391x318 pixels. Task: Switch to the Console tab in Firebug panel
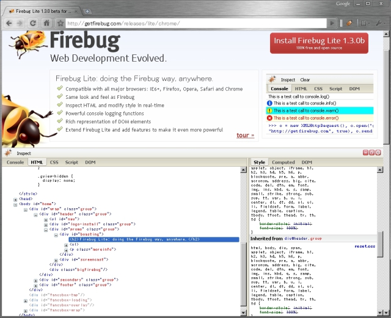15,162
